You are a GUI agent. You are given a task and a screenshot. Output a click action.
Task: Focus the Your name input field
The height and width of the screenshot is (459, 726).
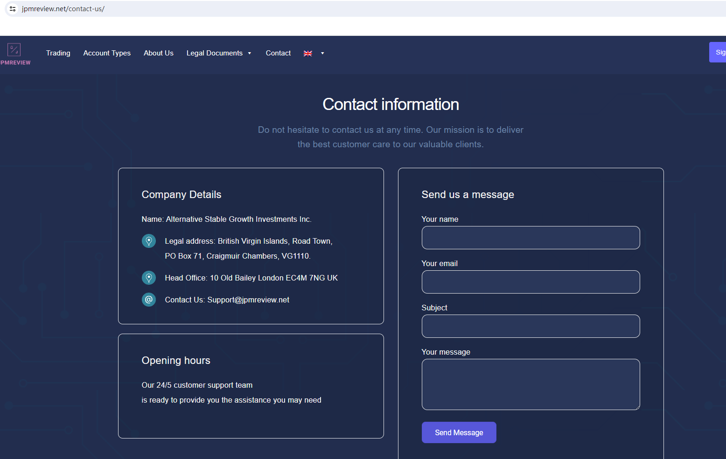pos(531,238)
